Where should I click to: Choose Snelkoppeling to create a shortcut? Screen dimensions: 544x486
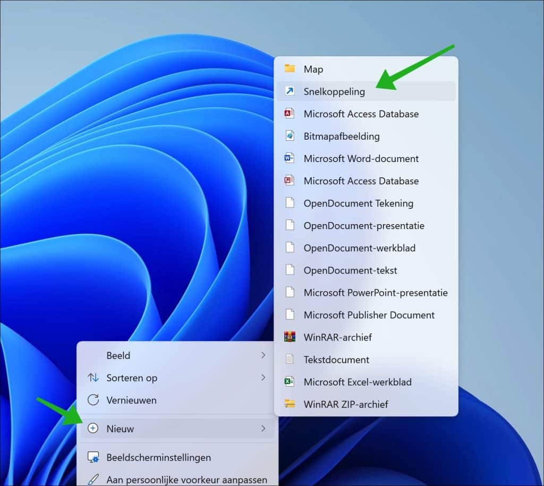pyautogui.click(x=366, y=91)
